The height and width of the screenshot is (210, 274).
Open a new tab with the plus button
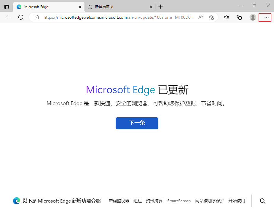click(161, 7)
